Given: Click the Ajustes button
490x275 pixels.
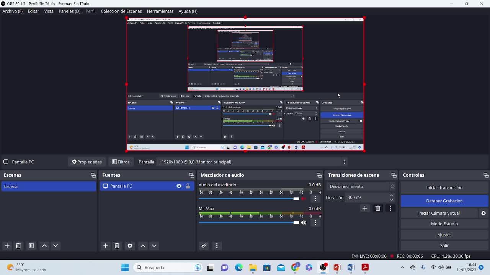Looking at the screenshot, I should point(444,235).
